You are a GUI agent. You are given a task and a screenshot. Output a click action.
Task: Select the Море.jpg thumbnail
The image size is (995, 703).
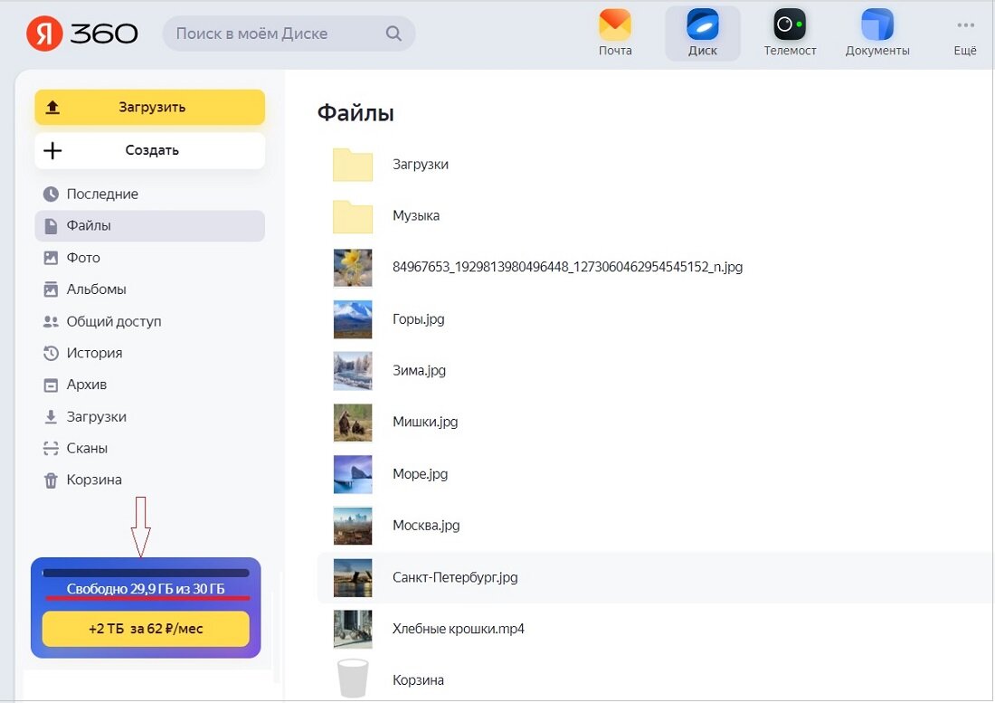353,475
